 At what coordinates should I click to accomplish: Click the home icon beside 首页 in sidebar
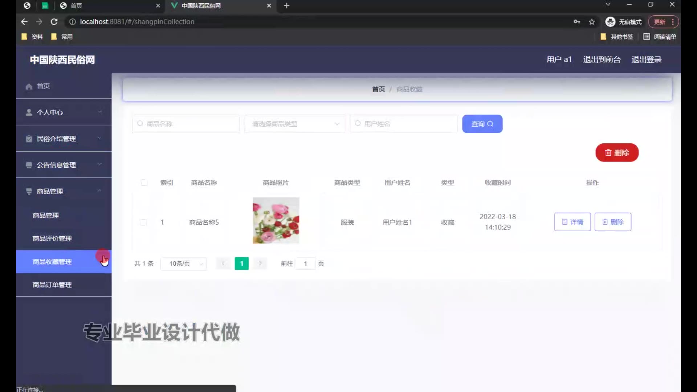[29, 86]
